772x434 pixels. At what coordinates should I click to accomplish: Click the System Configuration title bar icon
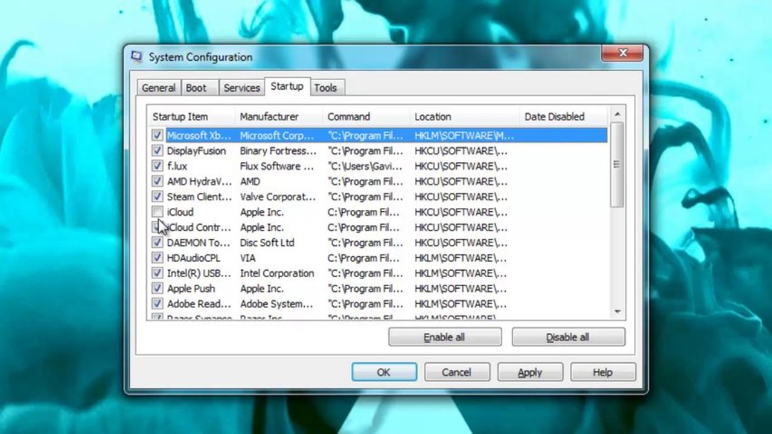pos(136,57)
